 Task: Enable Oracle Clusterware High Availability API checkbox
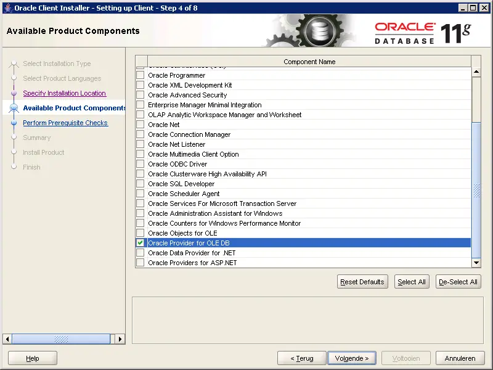(141, 174)
